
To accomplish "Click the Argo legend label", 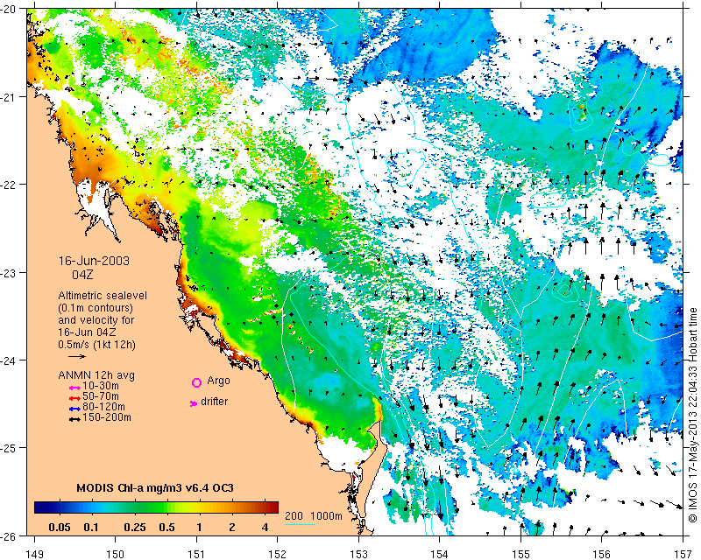I will (x=218, y=381).
